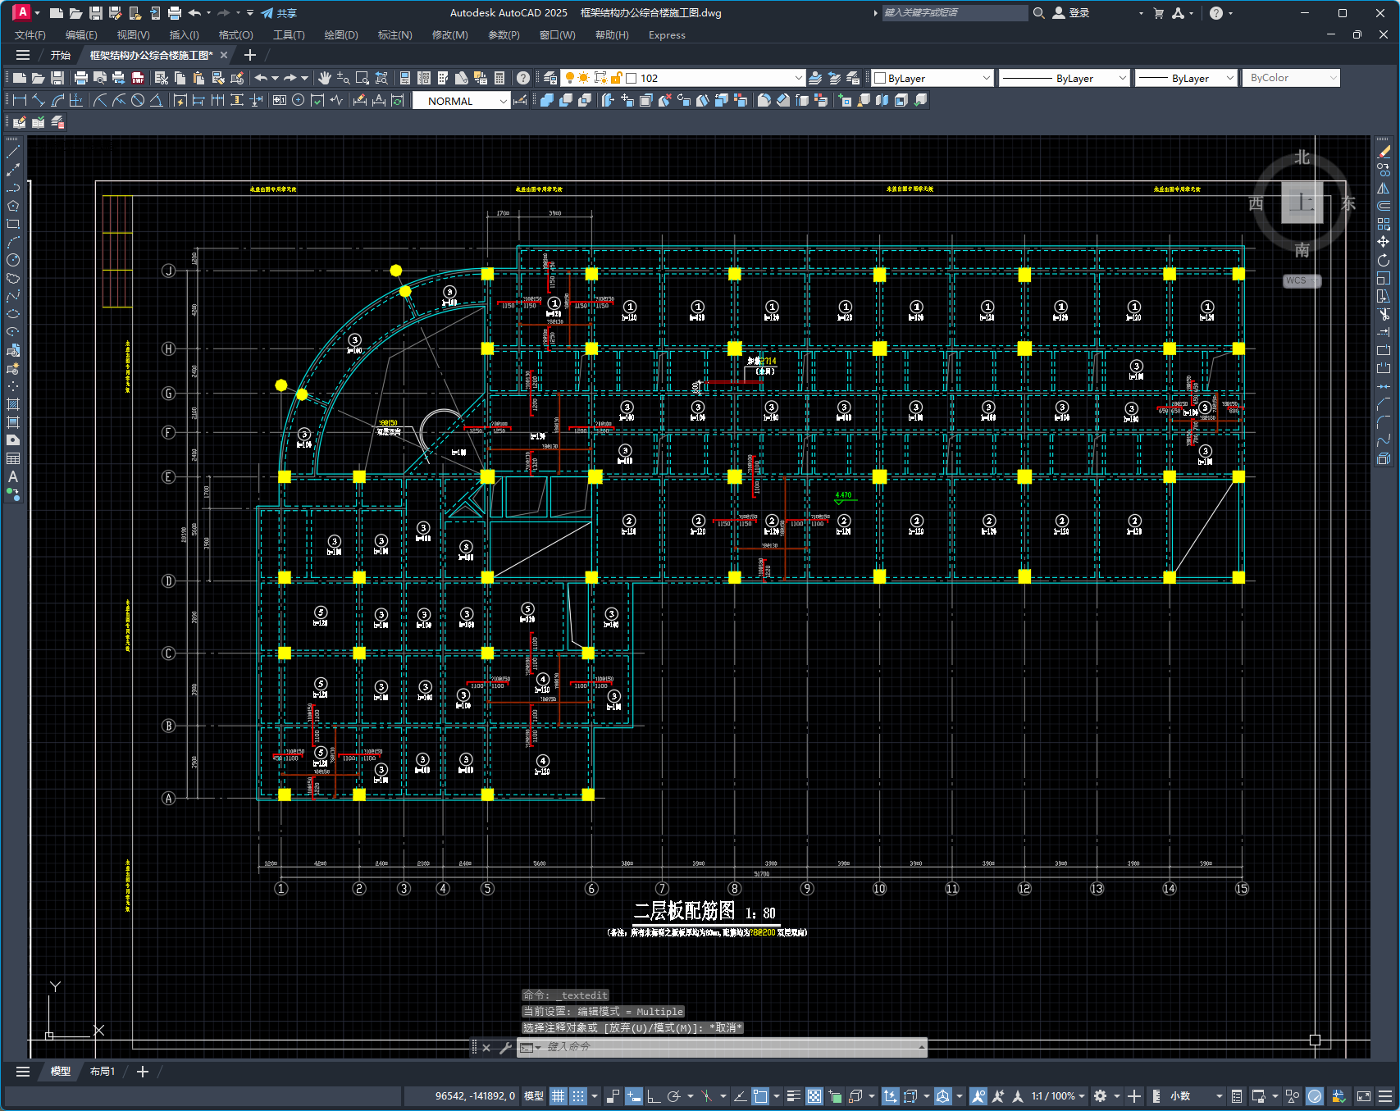Viewport: 1400px width, 1111px height.
Task: Close the 框架结构办公综合楼施工图 drawing tab
Action: point(224,55)
